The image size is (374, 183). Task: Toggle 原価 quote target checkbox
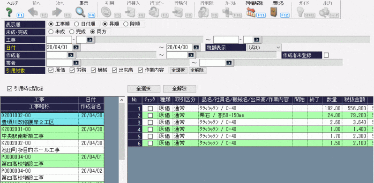coord(51,70)
